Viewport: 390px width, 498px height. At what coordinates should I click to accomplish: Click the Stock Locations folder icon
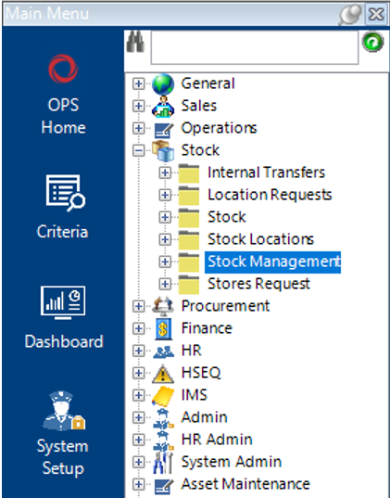click(x=189, y=240)
